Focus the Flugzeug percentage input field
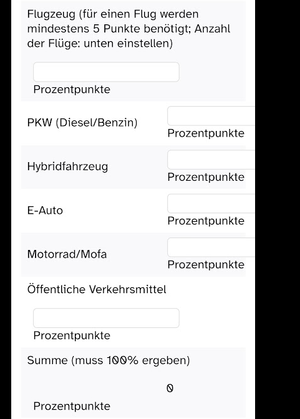This screenshot has width=300, height=419. coord(106,72)
